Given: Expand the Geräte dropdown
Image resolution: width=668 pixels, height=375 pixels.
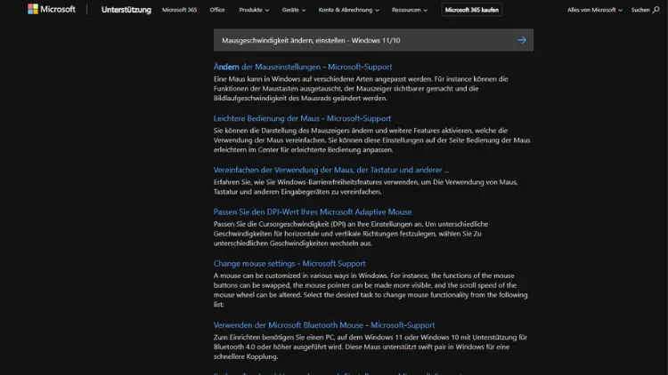Looking at the screenshot, I should point(294,10).
